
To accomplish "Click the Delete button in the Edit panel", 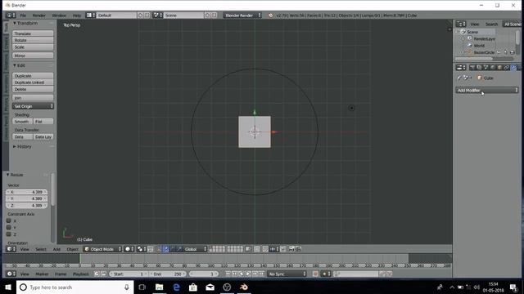I will click(x=33, y=89).
